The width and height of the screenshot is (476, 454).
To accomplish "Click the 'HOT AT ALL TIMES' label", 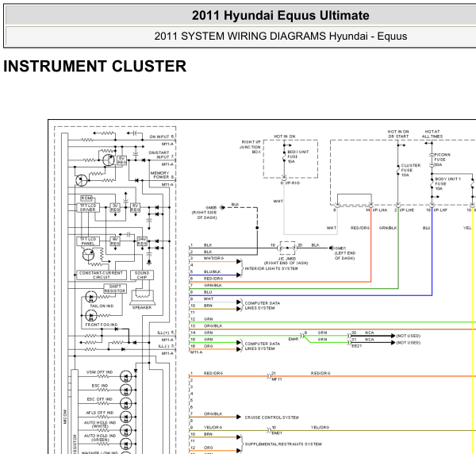I will pyautogui.click(x=432, y=134).
